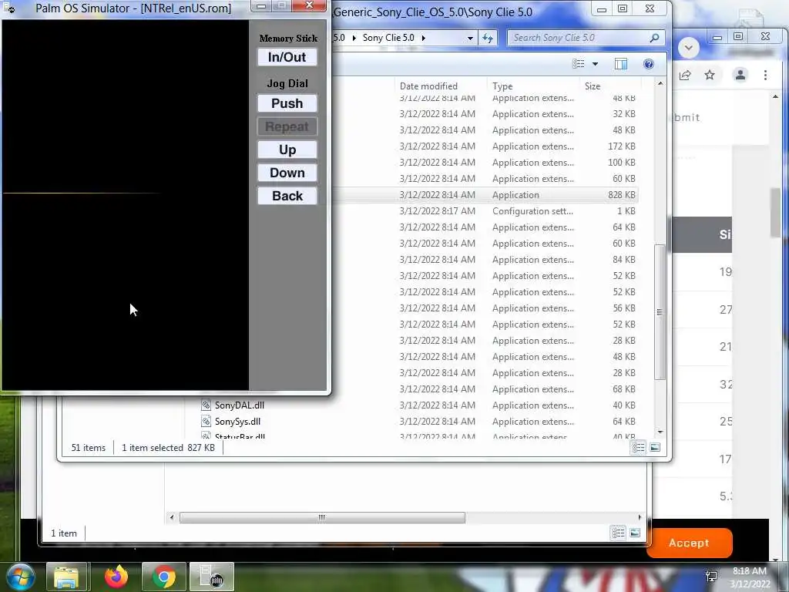The width and height of the screenshot is (789, 592).
Task: Click the Jog Dial Up button
Action: coord(287,150)
